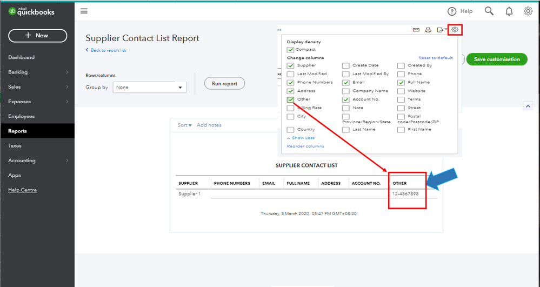Click Reorder columns link
Screen dimensions: 540x287
(x=305, y=146)
